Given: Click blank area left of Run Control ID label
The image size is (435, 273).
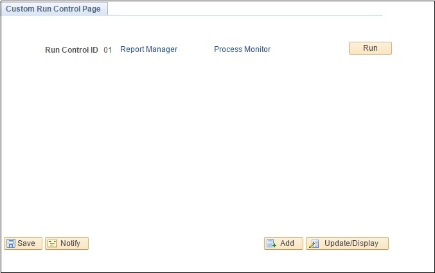Looking at the screenshot, I should click(x=22, y=49).
